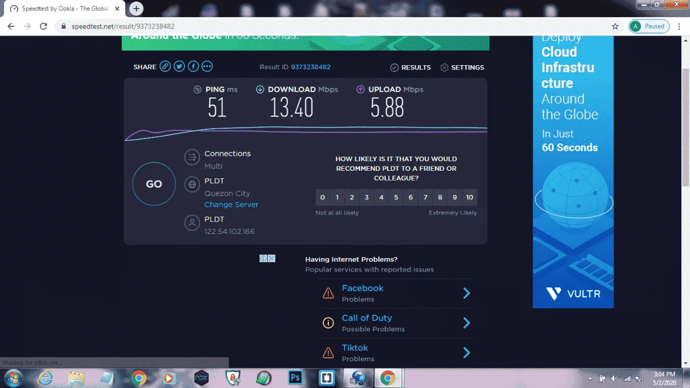This screenshot has height=388, width=690.
Task: Open Windows Explorer from the taskbar
Action: click(x=76, y=378)
